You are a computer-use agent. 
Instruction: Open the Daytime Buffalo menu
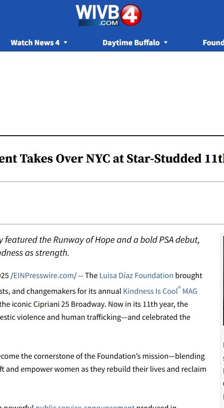(131, 43)
